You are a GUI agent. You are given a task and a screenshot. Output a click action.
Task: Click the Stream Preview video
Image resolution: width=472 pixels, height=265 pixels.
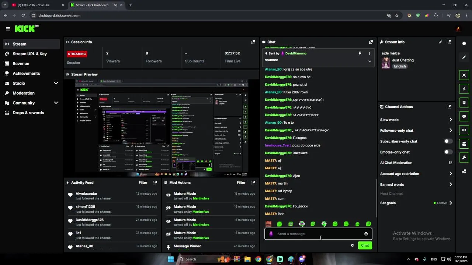pos(161,127)
